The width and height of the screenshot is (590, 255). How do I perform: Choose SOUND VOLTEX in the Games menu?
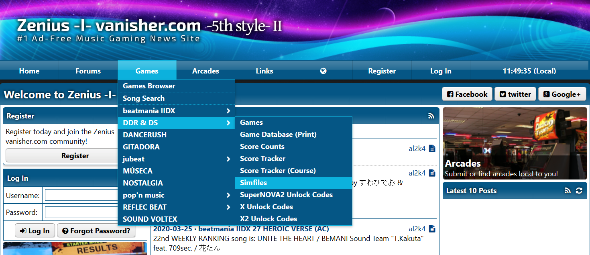(x=176, y=219)
